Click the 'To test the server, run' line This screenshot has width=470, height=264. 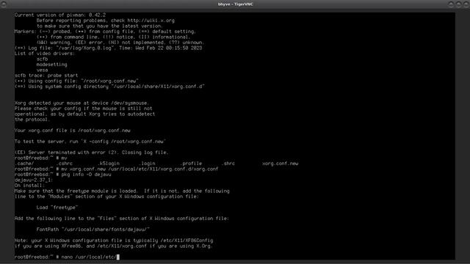[90, 142]
